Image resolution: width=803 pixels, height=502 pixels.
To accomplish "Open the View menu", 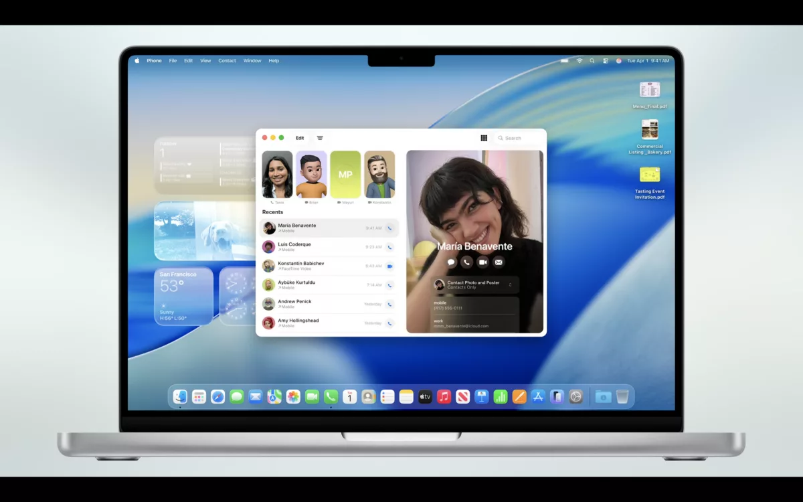I will click(x=205, y=60).
